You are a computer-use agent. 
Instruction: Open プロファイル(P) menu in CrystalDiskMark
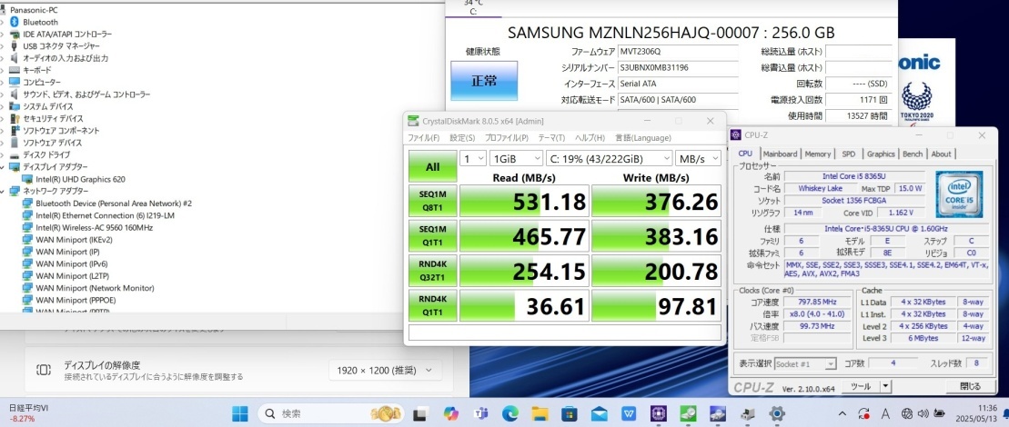(x=507, y=138)
